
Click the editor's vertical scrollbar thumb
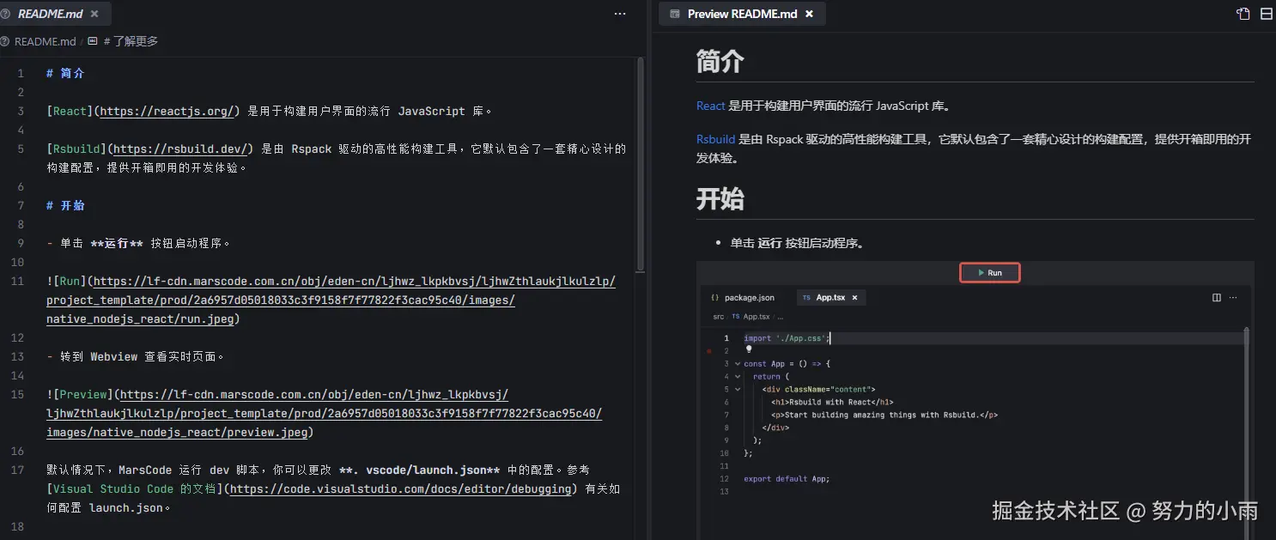point(641,163)
